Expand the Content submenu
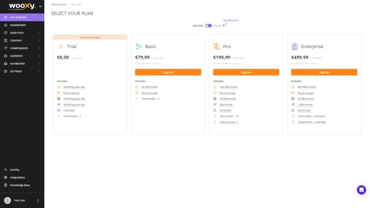The width and height of the screenshot is (370, 208). 39,41
